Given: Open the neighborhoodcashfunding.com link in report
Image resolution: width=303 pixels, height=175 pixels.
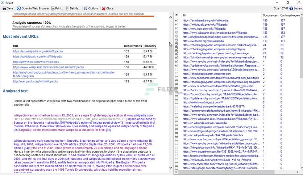Looking at the screenshot, I should tap(64, 74).
